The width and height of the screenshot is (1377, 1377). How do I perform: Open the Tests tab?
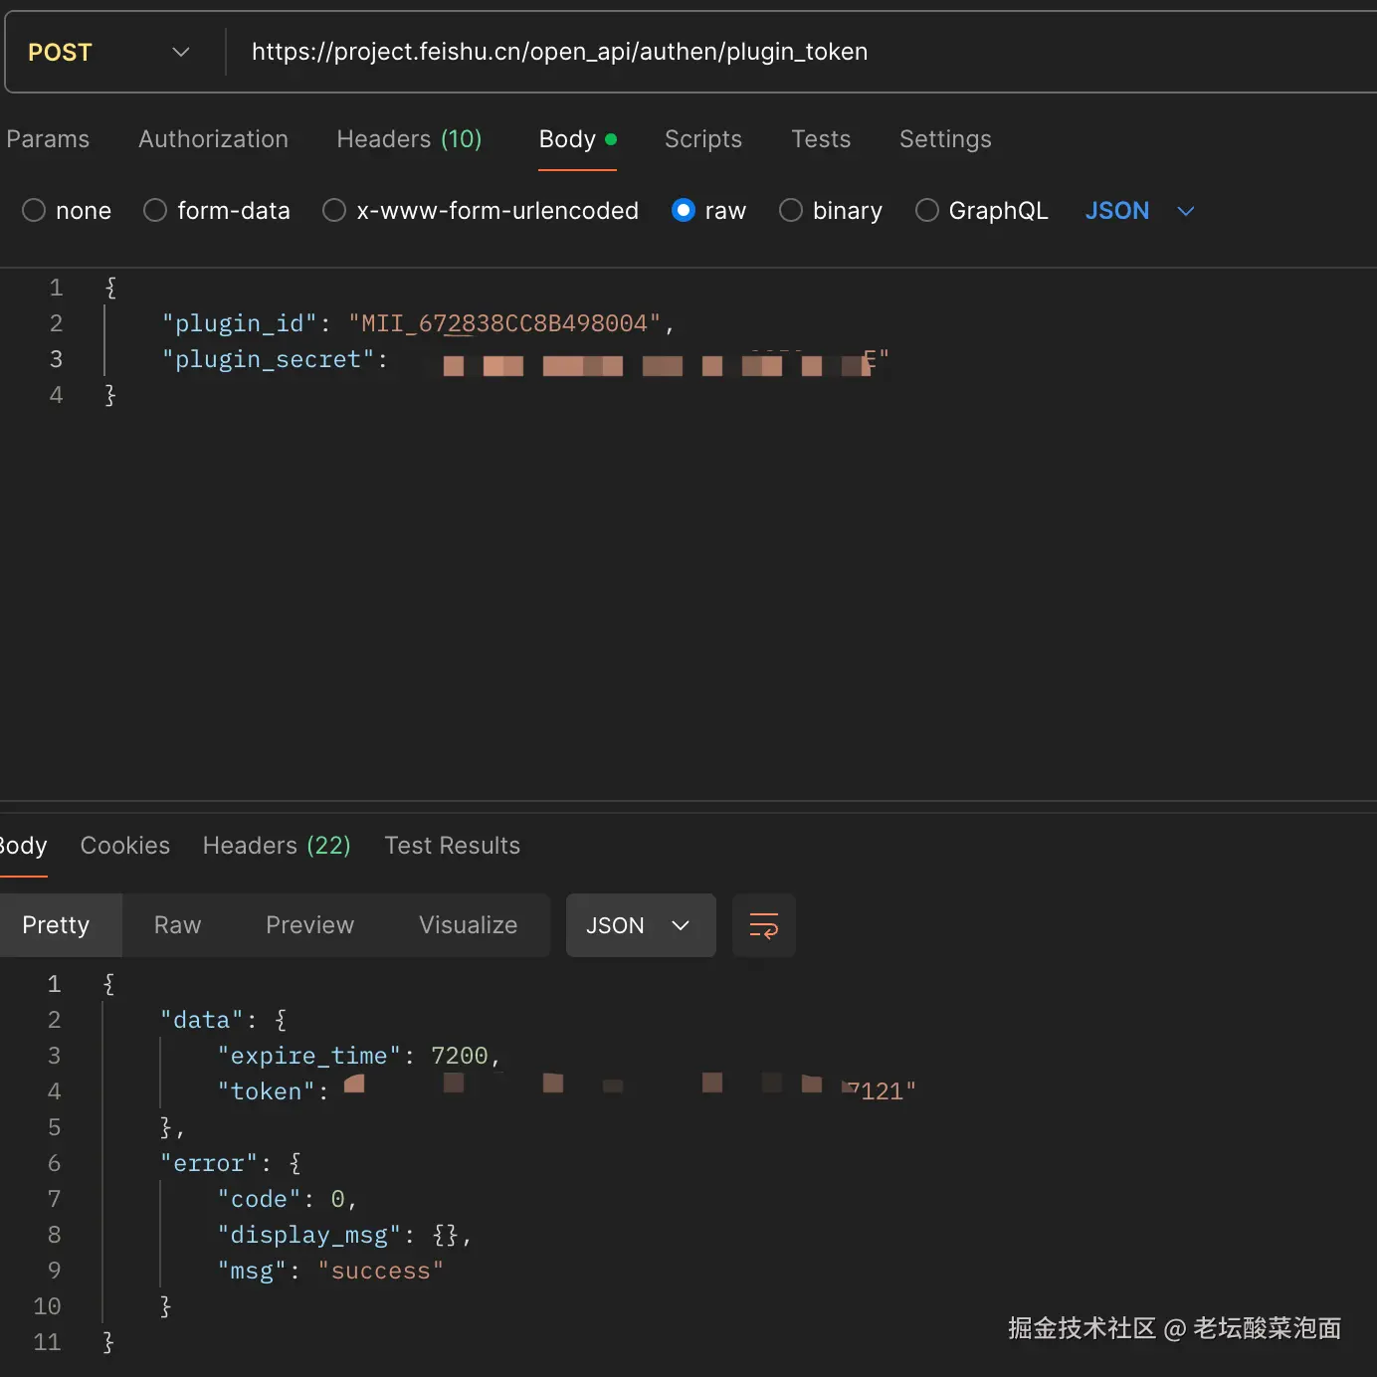point(821,139)
